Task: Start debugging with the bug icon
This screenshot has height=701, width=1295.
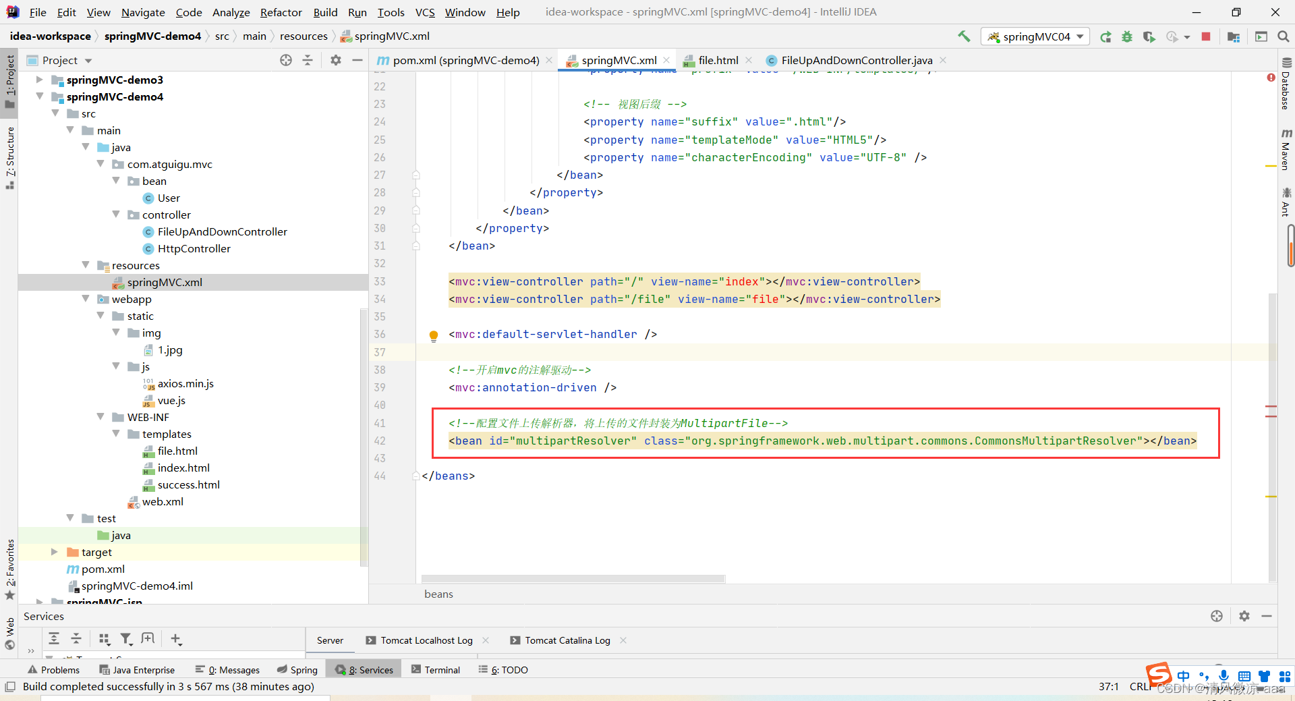Action: click(x=1127, y=36)
